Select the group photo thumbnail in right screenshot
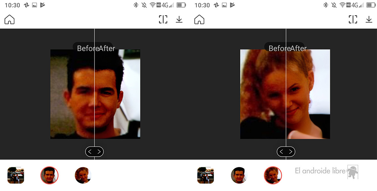Image resolution: width=377 pixels, height=191 pixels. click(205, 175)
